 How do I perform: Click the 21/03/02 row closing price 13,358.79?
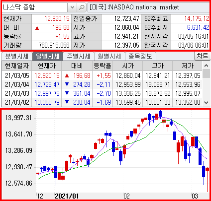tap(47, 102)
